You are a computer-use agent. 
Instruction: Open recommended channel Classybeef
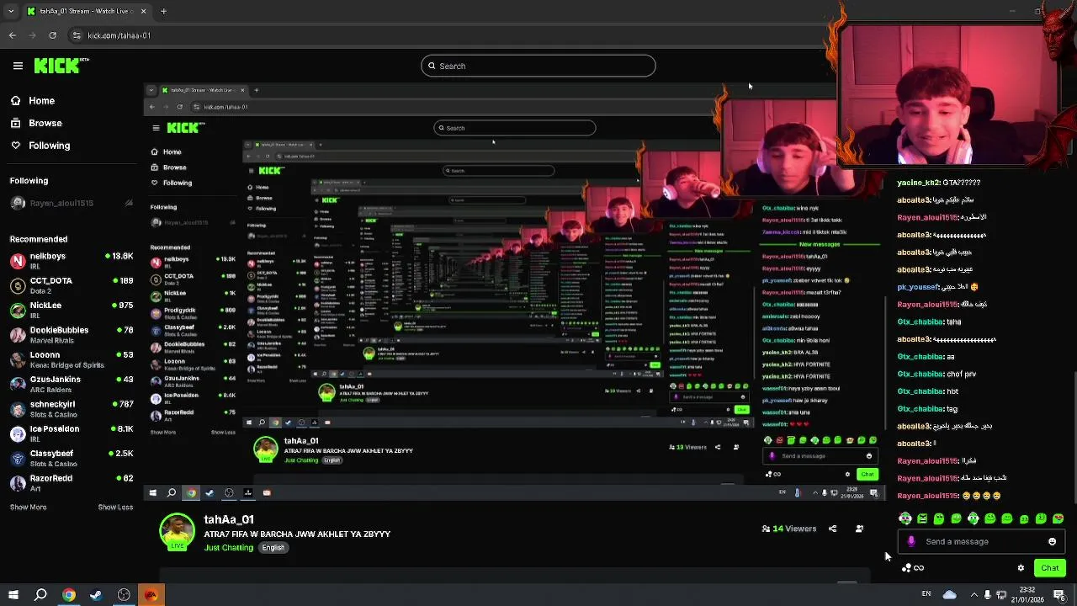point(71,458)
